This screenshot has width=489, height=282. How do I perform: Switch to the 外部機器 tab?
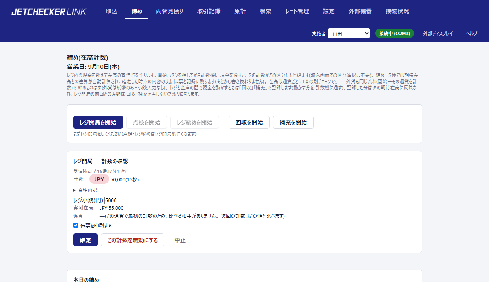360,11
